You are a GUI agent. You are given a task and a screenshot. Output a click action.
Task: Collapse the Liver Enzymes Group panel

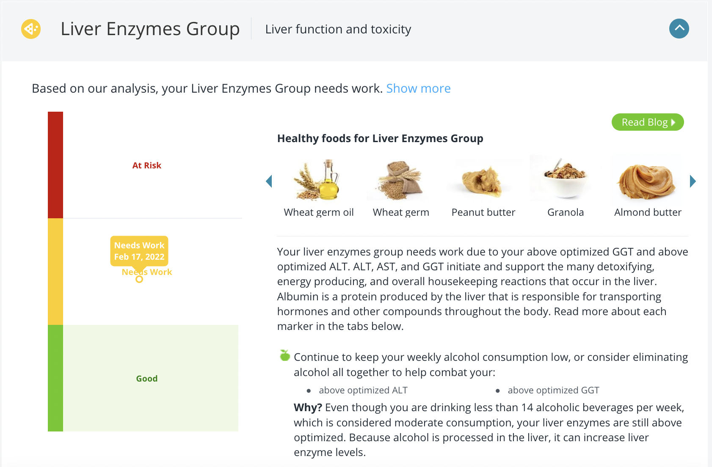click(x=679, y=29)
